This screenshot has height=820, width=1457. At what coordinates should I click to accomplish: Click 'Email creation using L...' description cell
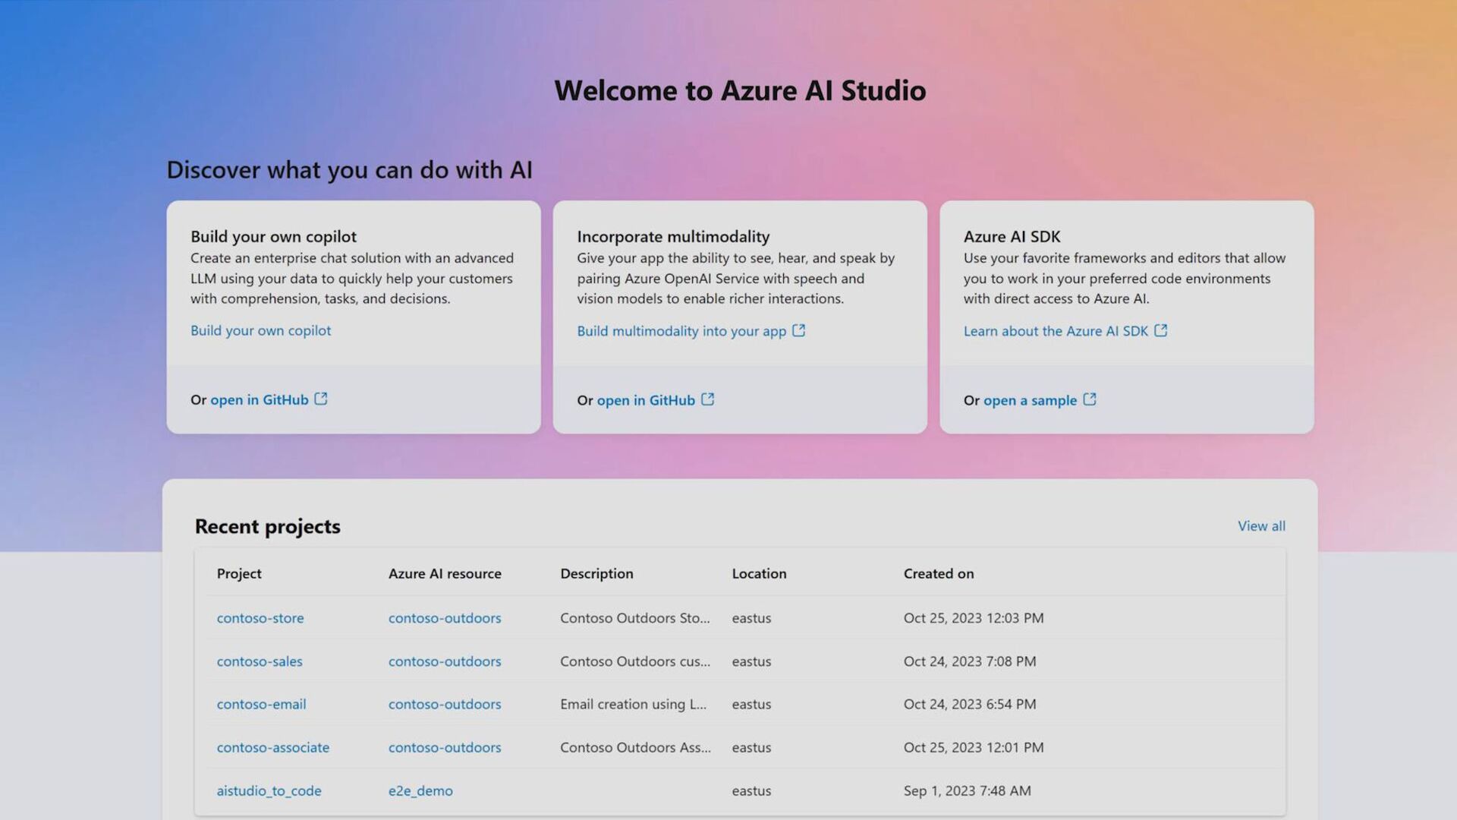pyautogui.click(x=633, y=704)
